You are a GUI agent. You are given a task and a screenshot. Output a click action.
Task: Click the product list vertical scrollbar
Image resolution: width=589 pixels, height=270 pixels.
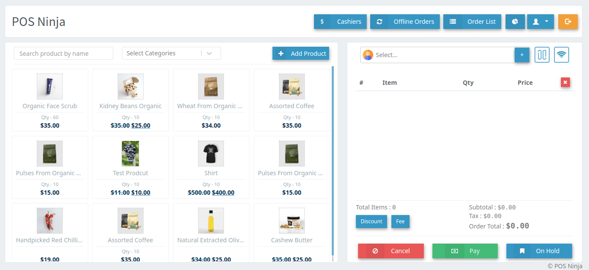333,160
